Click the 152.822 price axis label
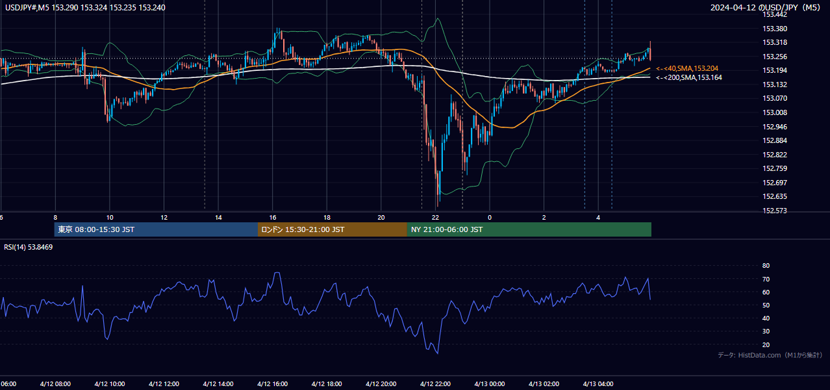The image size is (830, 390). (x=774, y=155)
